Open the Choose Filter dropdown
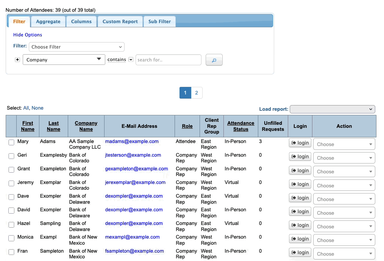 pos(76,47)
